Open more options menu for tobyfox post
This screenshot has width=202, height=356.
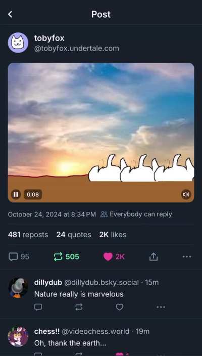tap(187, 257)
